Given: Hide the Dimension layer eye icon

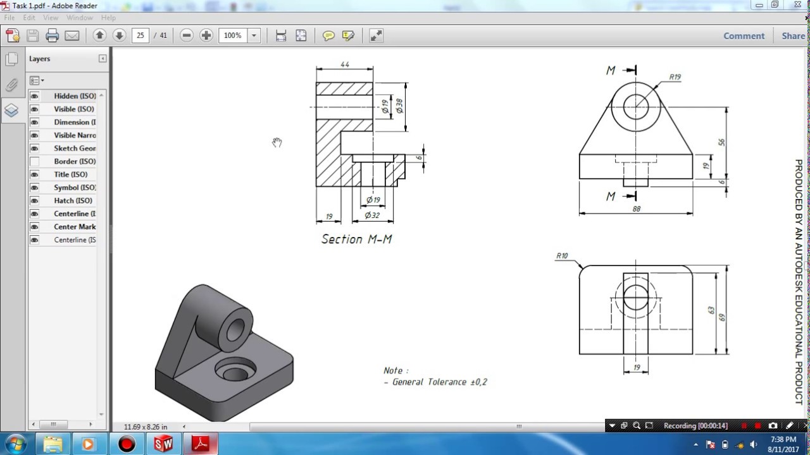Looking at the screenshot, I should (34, 122).
